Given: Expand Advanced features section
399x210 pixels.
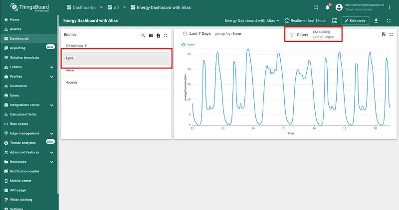Looking at the screenshot, I should [52, 153].
